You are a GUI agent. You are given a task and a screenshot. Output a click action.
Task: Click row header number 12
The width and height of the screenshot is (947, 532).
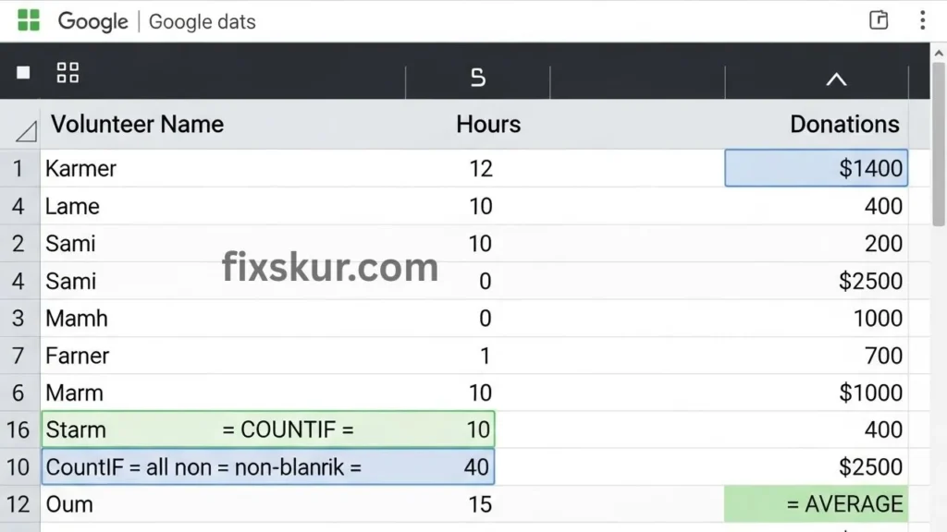pyautogui.click(x=18, y=504)
